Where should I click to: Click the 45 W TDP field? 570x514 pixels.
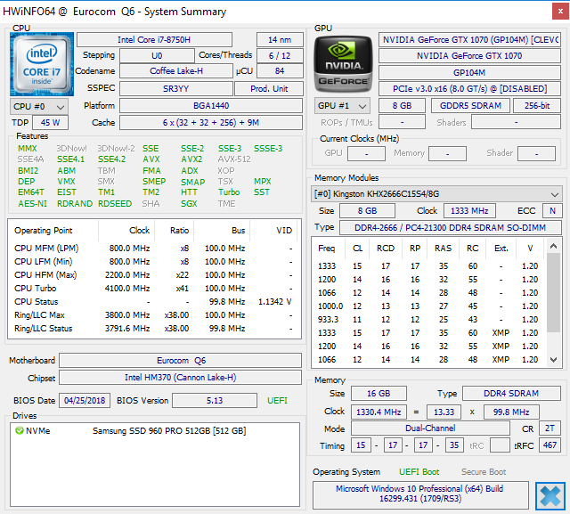point(50,123)
